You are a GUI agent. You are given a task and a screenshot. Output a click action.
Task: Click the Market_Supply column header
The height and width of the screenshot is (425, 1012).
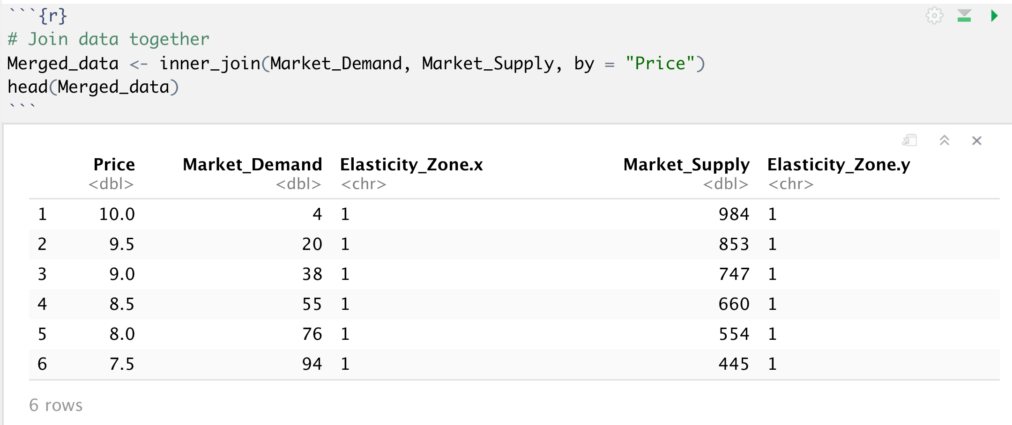[x=686, y=165]
